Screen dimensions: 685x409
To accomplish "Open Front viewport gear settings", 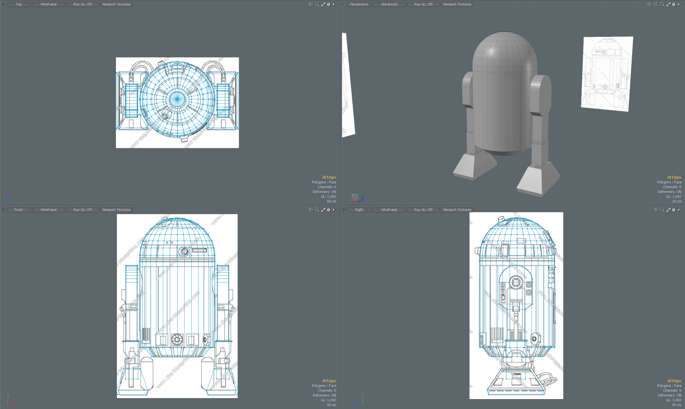I will coord(329,210).
